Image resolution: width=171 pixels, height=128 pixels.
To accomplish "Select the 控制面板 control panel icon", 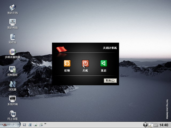I will pos(13,71).
